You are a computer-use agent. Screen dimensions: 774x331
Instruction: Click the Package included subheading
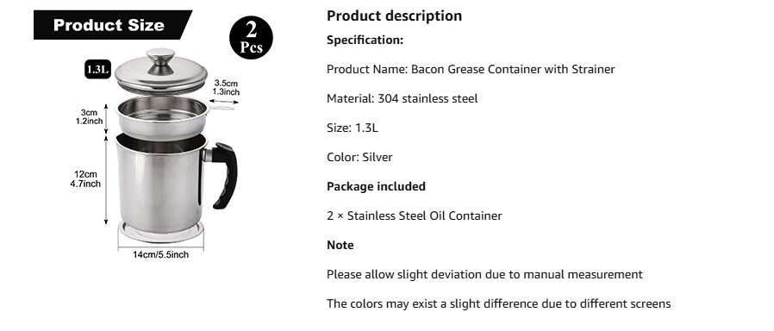376,186
